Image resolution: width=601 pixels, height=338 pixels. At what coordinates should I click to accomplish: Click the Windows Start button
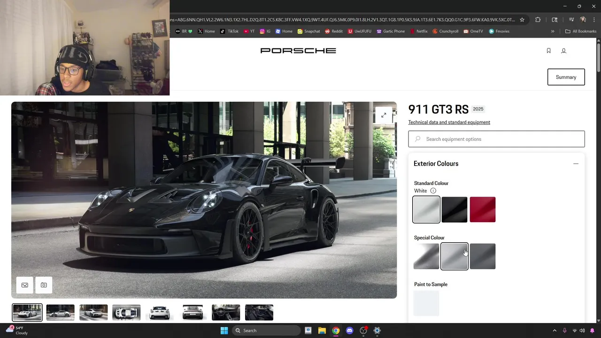tap(224, 330)
